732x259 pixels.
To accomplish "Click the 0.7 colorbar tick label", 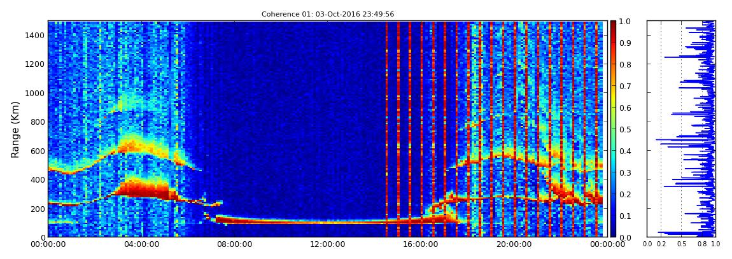I will pyautogui.click(x=624, y=87).
